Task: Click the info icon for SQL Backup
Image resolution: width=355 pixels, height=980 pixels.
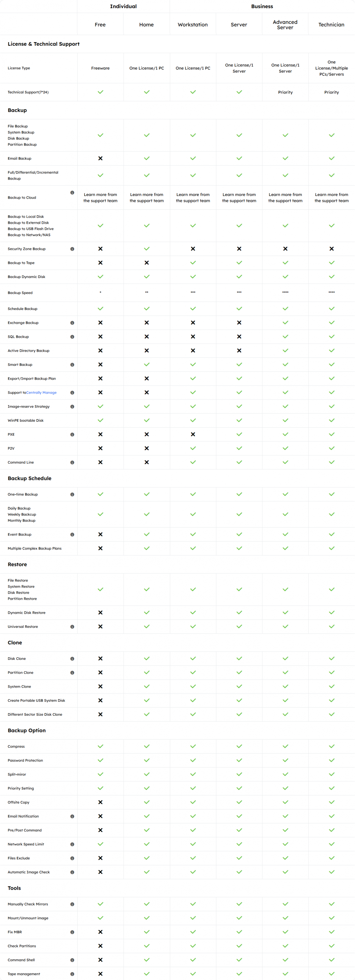Action: point(72,337)
